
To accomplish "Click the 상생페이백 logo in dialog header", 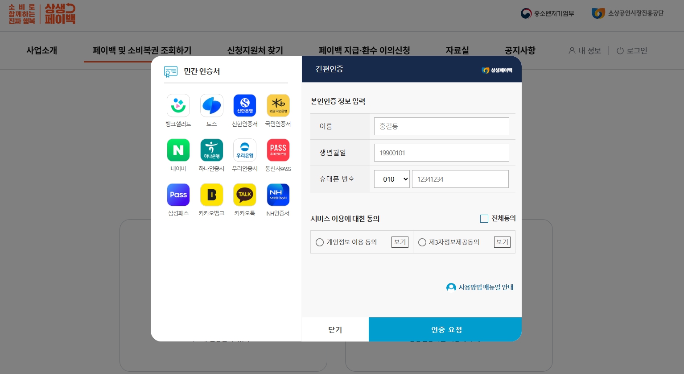I will pyautogui.click(x=497, y=70).
